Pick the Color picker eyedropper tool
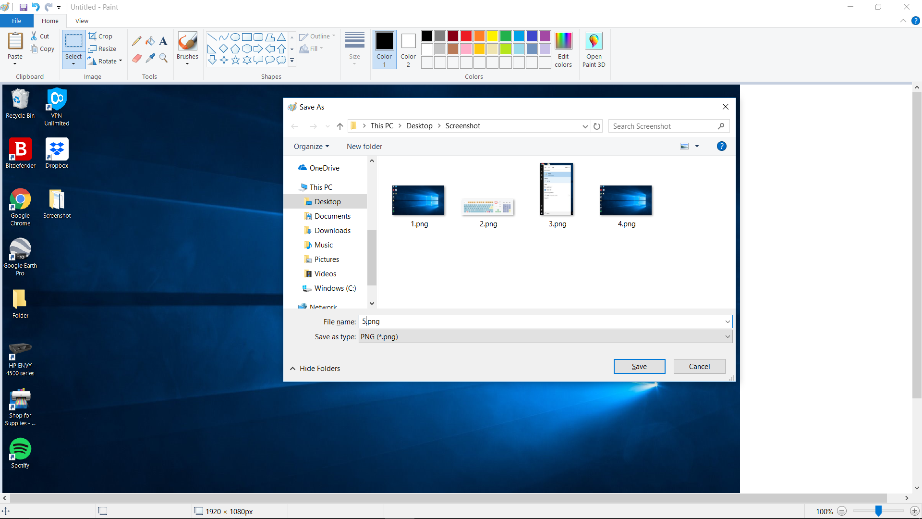 tap(150, 58)
